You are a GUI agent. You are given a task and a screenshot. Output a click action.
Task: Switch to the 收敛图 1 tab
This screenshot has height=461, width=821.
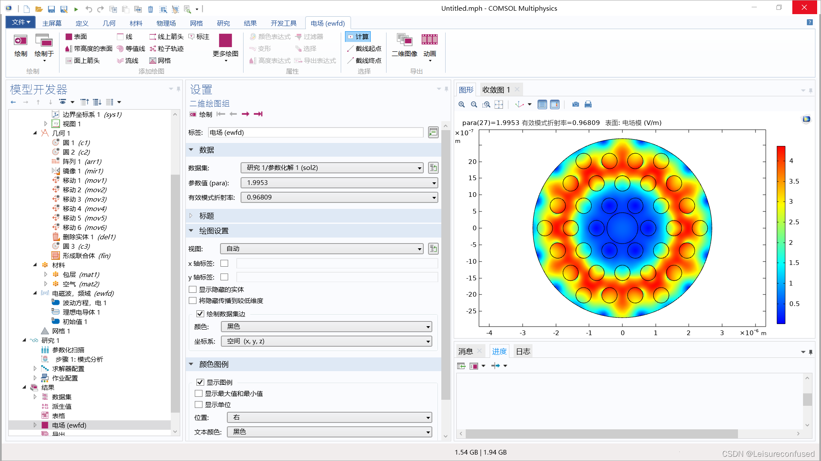click(x=496, y=89)
